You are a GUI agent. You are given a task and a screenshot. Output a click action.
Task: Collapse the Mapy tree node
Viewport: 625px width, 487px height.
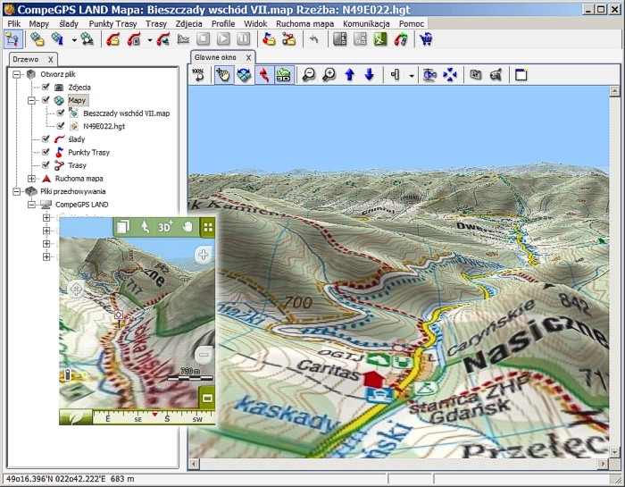point(31,100)
